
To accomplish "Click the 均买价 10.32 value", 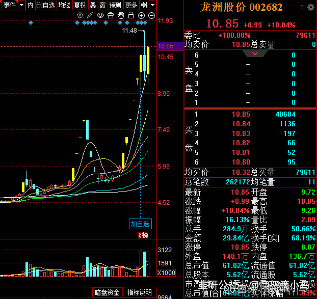I will 241,172.
